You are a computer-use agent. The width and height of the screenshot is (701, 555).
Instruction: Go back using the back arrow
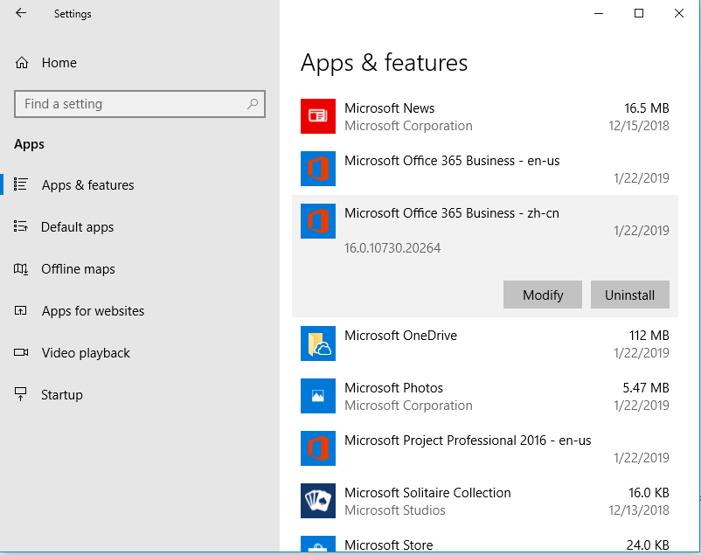pyautogui.click(x=21, y=13)
